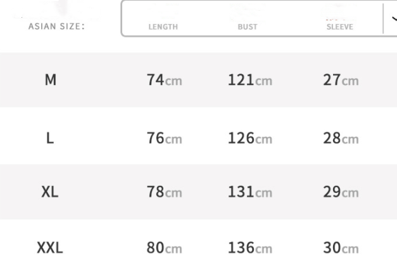This screenshot has width=397, height=255.
Task: Click the SLEEVE column header
Action: (x=339, y=27)
